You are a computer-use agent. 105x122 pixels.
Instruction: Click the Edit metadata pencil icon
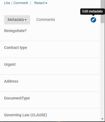pos(93,20)
